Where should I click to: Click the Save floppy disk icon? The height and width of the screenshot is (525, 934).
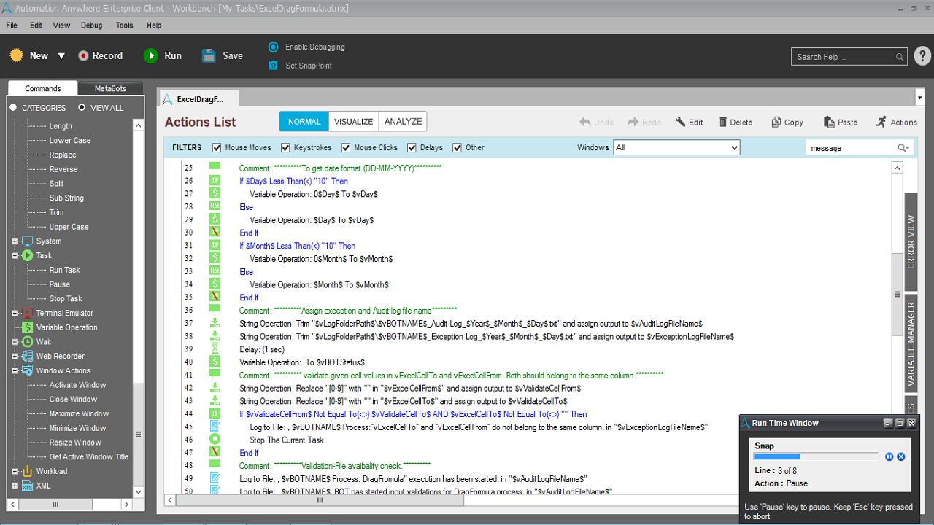209,55
